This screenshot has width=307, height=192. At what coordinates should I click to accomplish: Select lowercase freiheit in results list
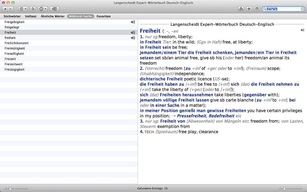click(x=69, y=38)
